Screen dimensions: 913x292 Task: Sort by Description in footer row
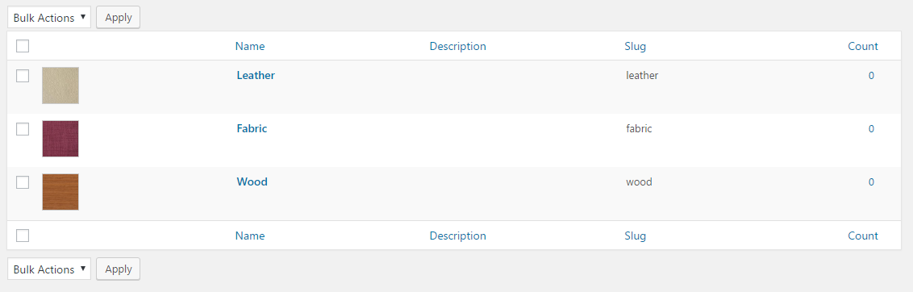click(x=457, y=236)
